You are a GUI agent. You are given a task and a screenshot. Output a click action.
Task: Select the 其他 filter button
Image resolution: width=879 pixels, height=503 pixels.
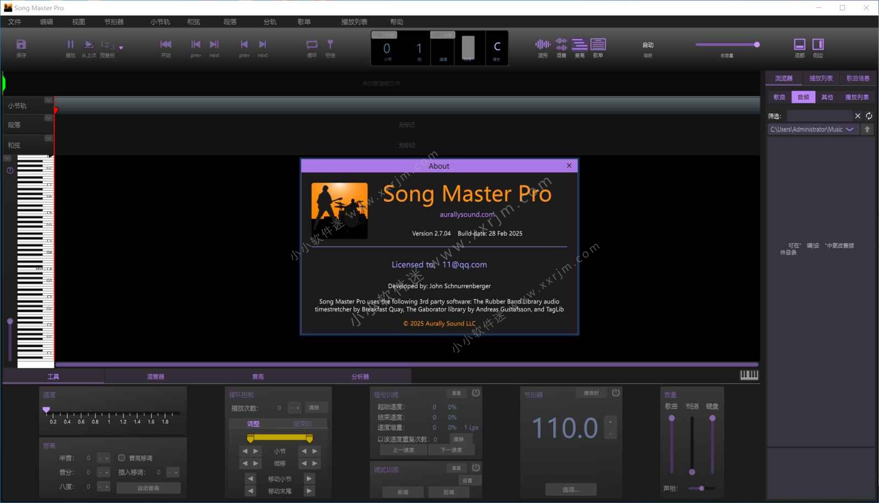827,97
